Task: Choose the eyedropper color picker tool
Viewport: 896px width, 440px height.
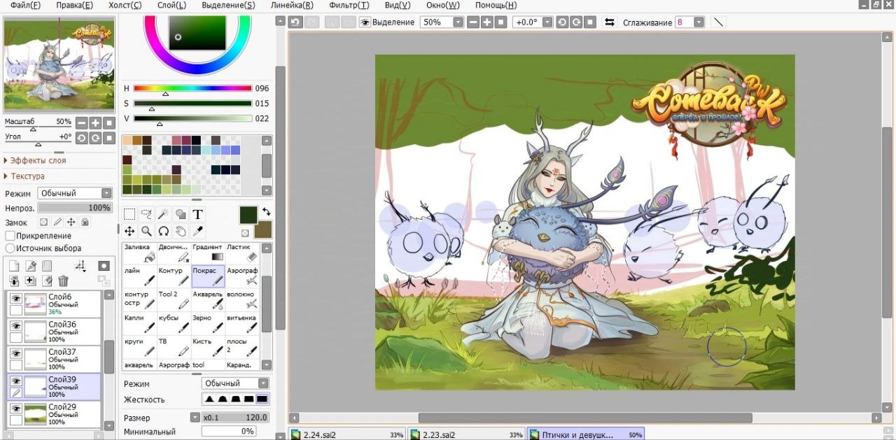Action: (x=198, y=231)
